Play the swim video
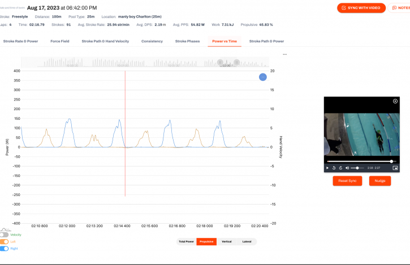 click(x=327, y=168)
